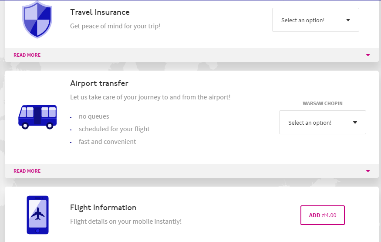Click the Travel Insurance shield icon
The image size is (381, 242).
point(37,20)
